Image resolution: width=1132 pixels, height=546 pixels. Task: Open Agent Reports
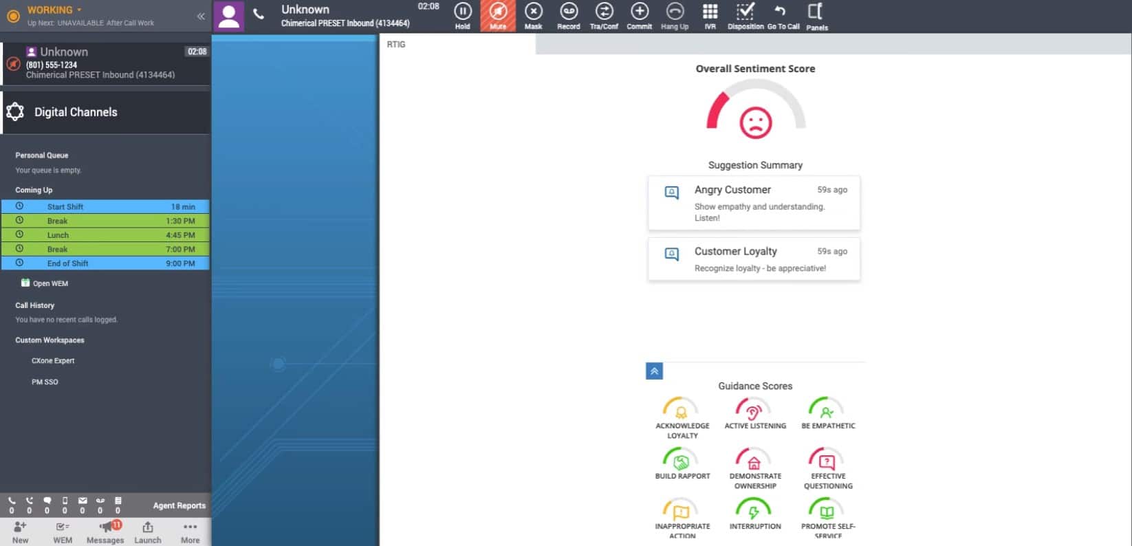pos(179,505)
